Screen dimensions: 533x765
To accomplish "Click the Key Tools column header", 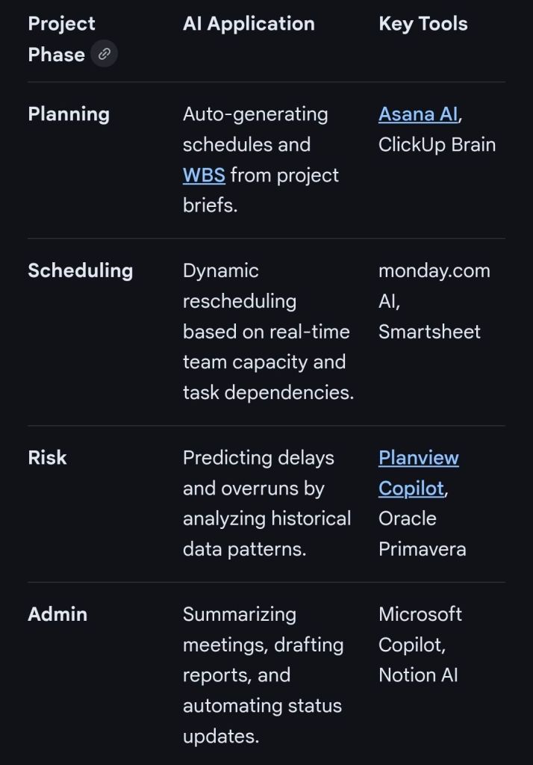I will click(423, 24).
